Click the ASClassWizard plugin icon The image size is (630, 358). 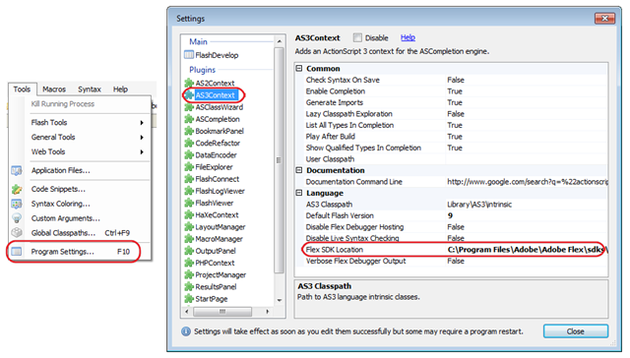189,107
